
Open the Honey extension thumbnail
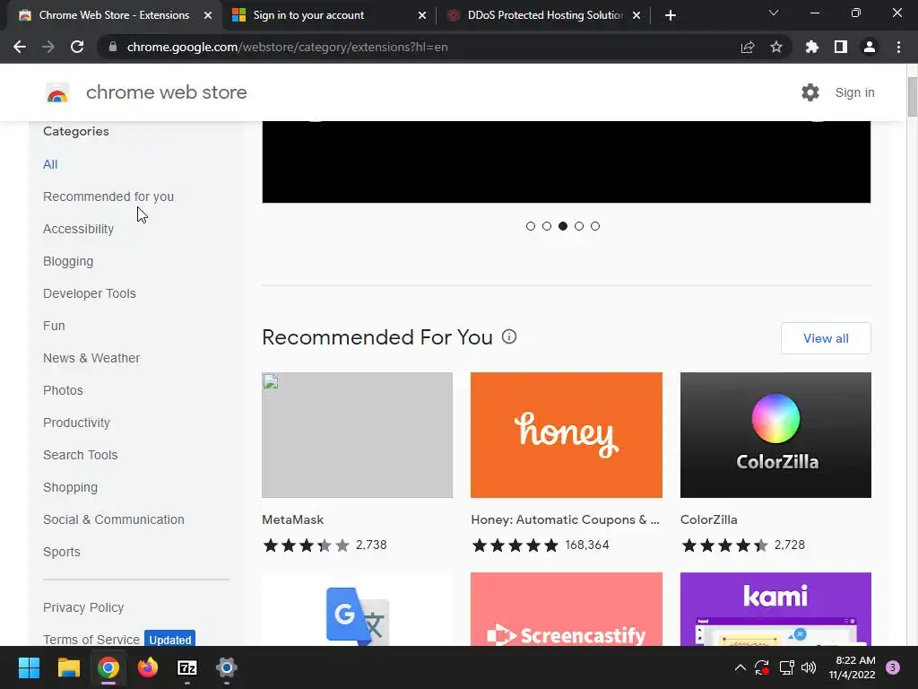[567, 435]
